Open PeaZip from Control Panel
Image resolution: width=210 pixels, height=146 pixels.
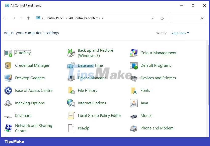83,128
